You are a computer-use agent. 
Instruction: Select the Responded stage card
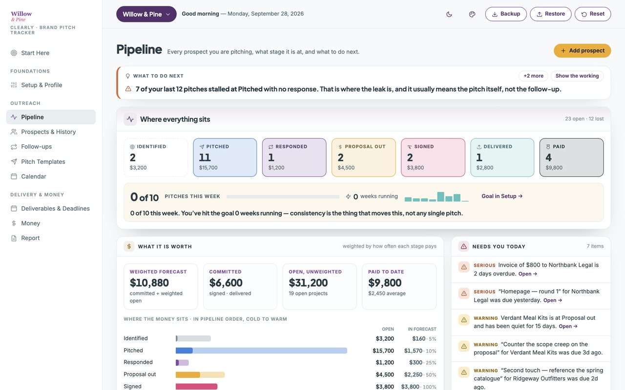pyautogui.click(x=294, y=157)
